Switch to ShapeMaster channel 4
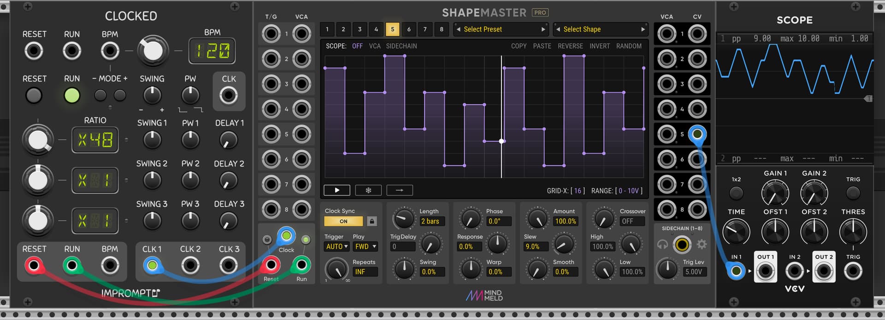The height and width of the screenshot is (320, 885). pos(376,29)
